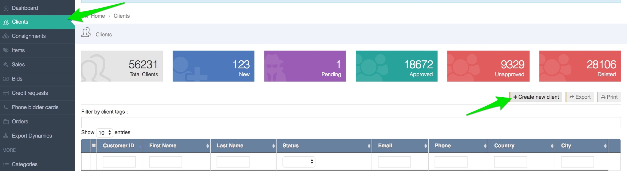Toggle the select-all checkbox in table header
Screen dimensions: 627x171
(x=94, y=145)
